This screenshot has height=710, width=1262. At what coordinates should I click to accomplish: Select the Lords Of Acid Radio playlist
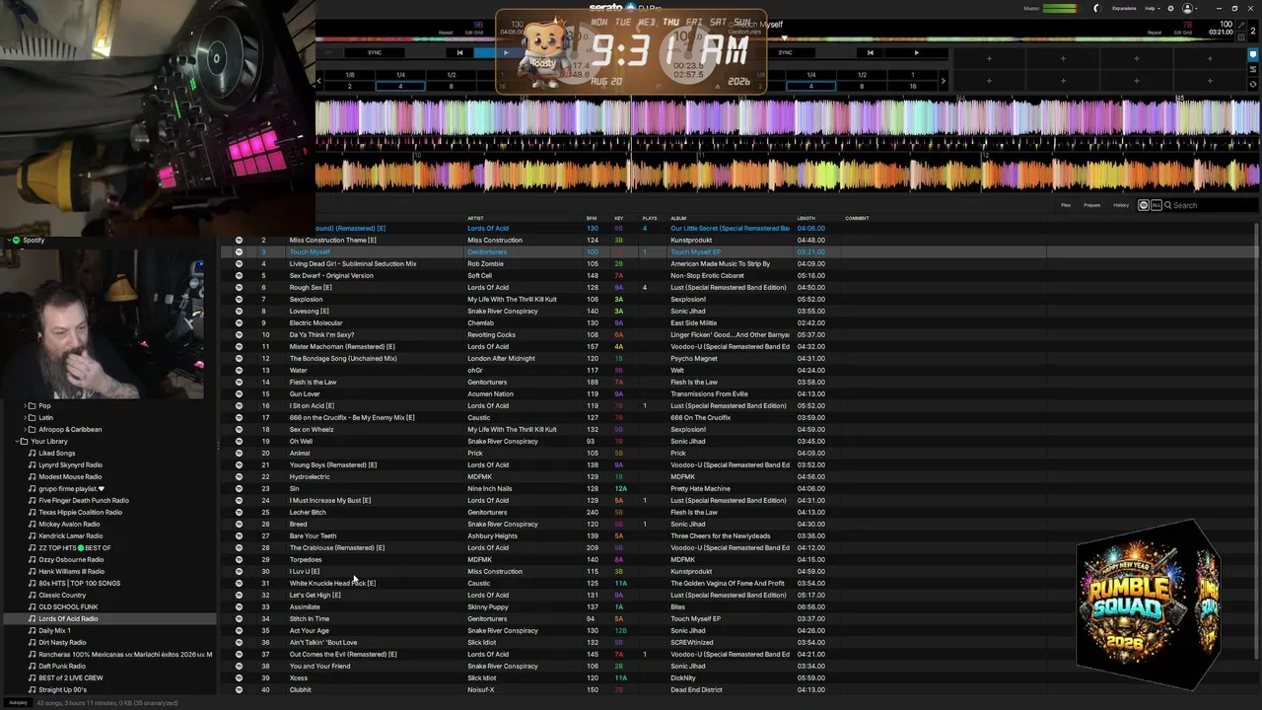tap(68, 618)
